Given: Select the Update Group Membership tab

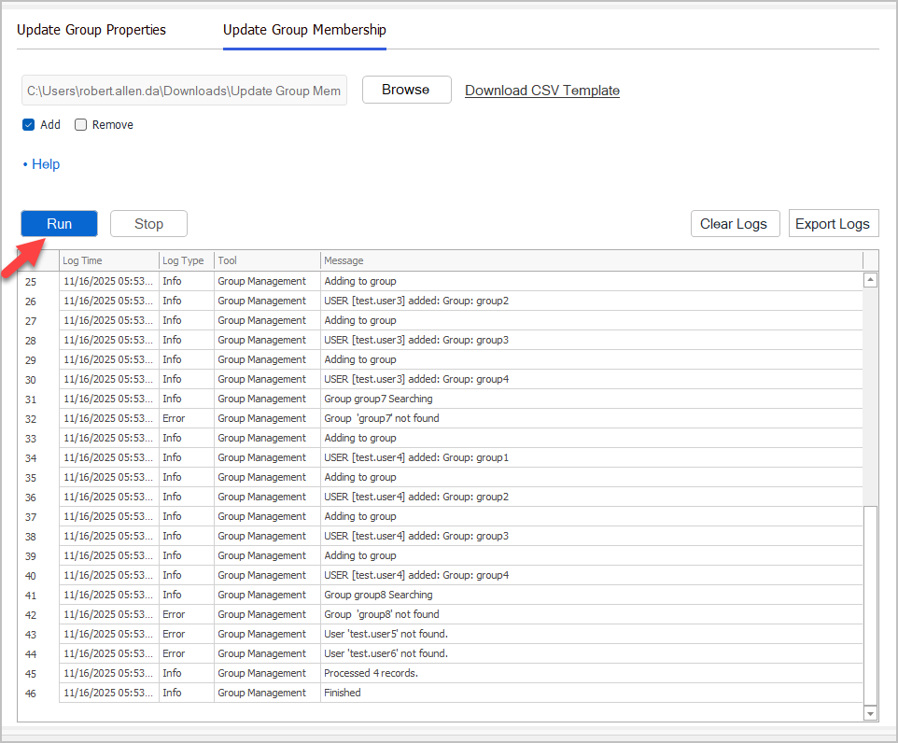Looking at the screenshot, I should tap(304, 29).
